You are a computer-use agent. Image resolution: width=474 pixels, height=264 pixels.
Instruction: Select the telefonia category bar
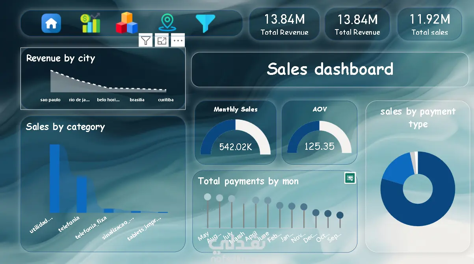coord(82,194)
